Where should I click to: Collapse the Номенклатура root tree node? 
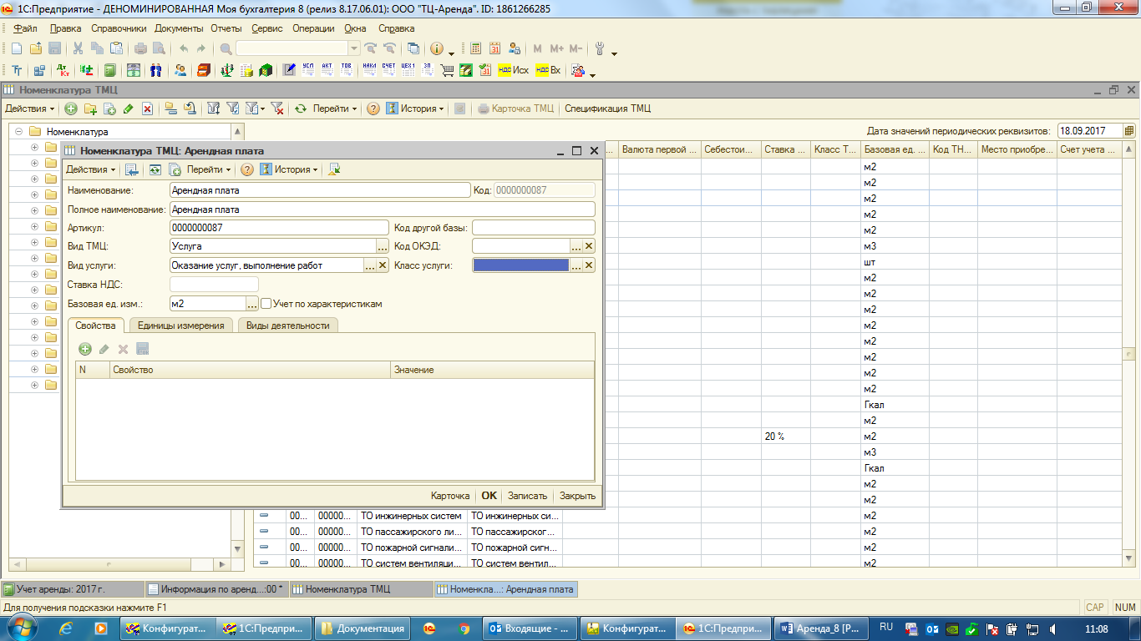[18, 132]
